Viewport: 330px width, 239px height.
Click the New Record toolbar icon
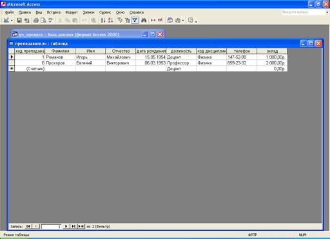[x=153, y=21]
